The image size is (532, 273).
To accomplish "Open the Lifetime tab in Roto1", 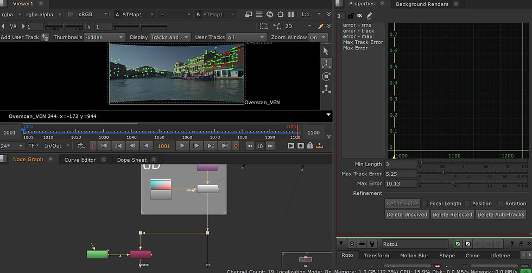I will pos(500,256).
